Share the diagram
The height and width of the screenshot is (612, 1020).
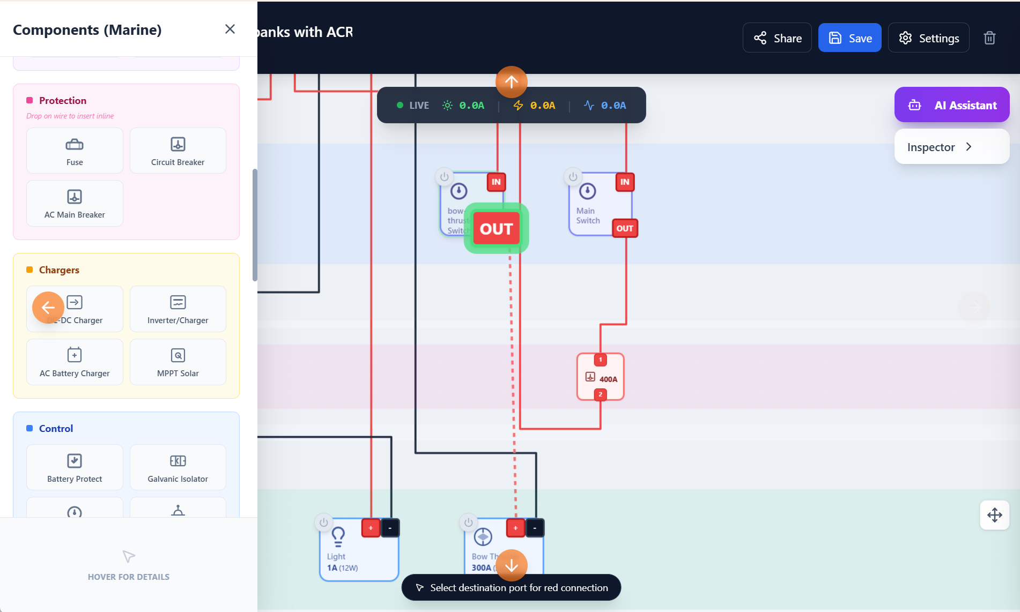tap(777, 38)
